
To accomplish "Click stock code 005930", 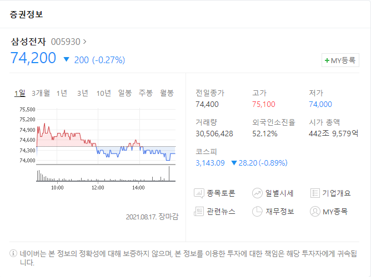I will pyautogui.click(x=66, y=42).
